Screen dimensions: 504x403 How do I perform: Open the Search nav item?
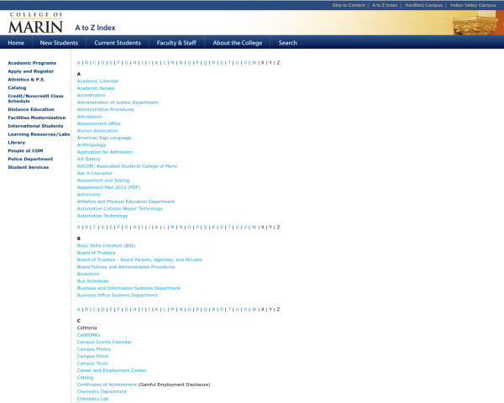(287, 43)
